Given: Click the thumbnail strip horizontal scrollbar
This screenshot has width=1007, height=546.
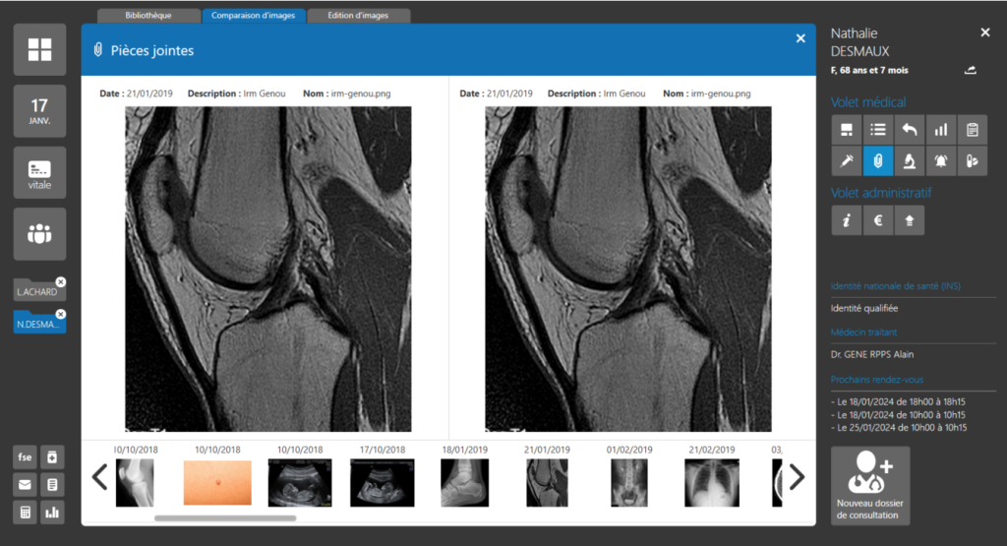Looking at the screenshot, I should tap(224, 517).
